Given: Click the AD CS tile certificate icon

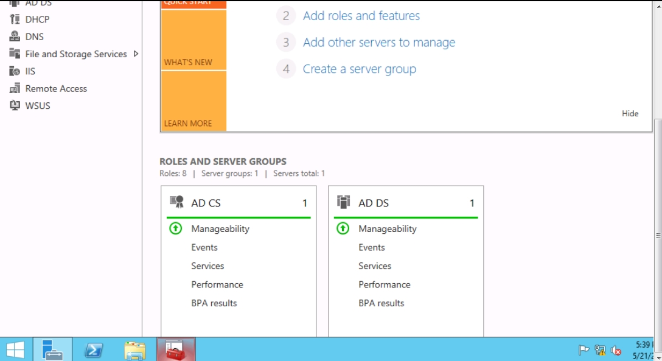Looking at the screenshot, I should [176, 202].
